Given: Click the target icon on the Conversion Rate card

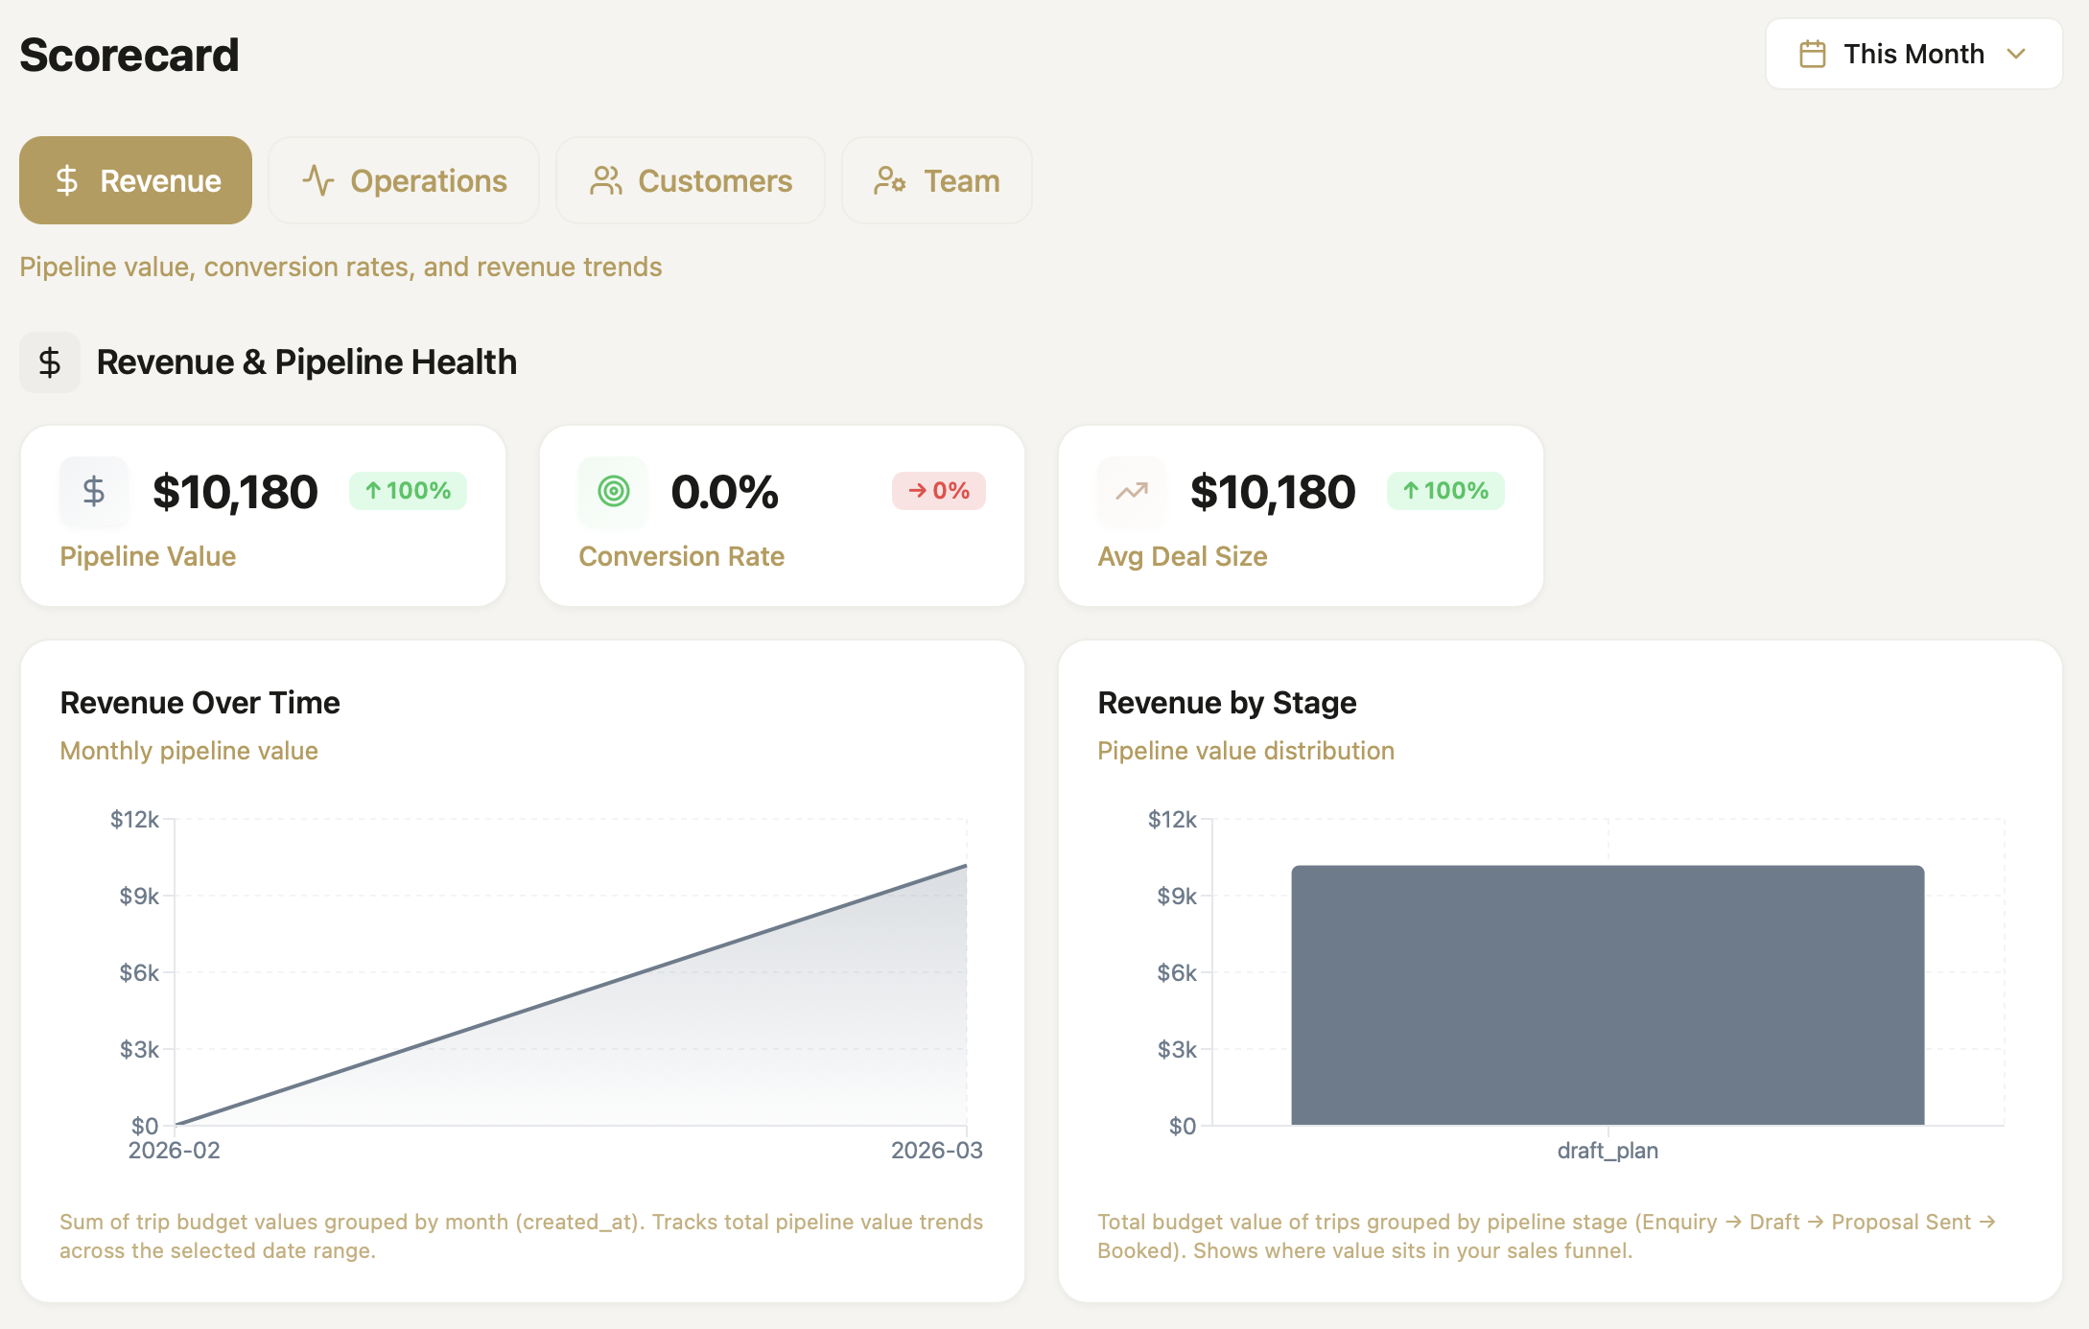Looking at the screenshot, I should 612,491.
